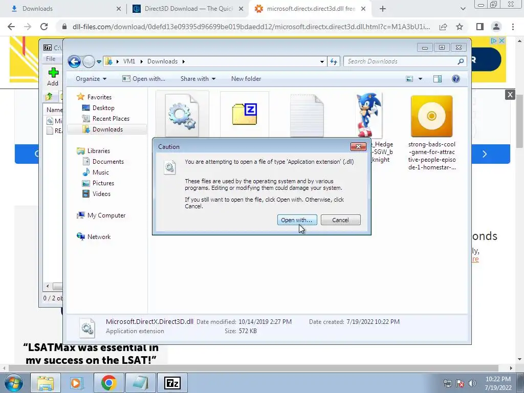Image resolution: width=524 pixels, height=393 pixels.
Task: Share this page icon in address bar
Action: tap(443, 27)
